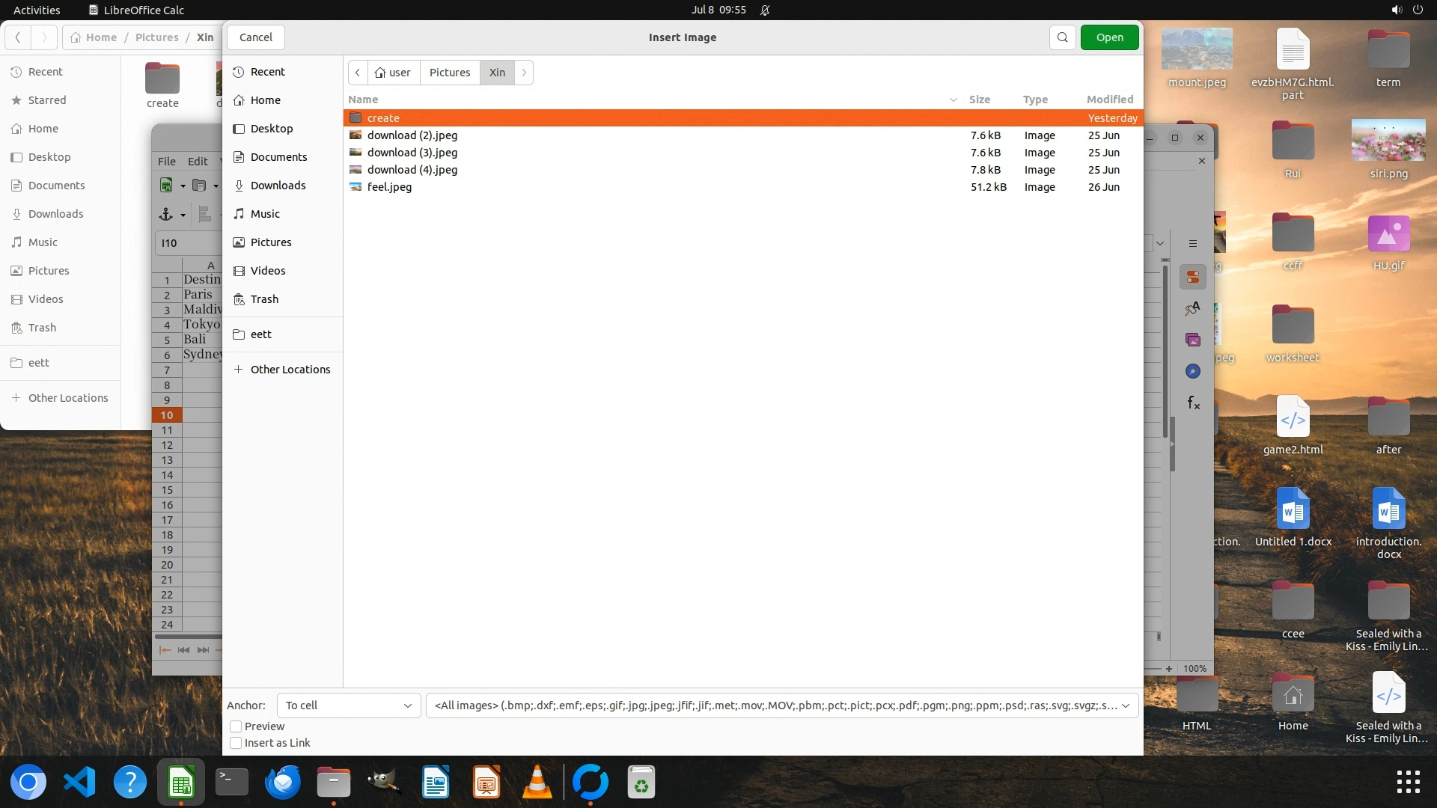
Task: Click the anchor icon in Calc toolbar
Action: tap(166, 215)
